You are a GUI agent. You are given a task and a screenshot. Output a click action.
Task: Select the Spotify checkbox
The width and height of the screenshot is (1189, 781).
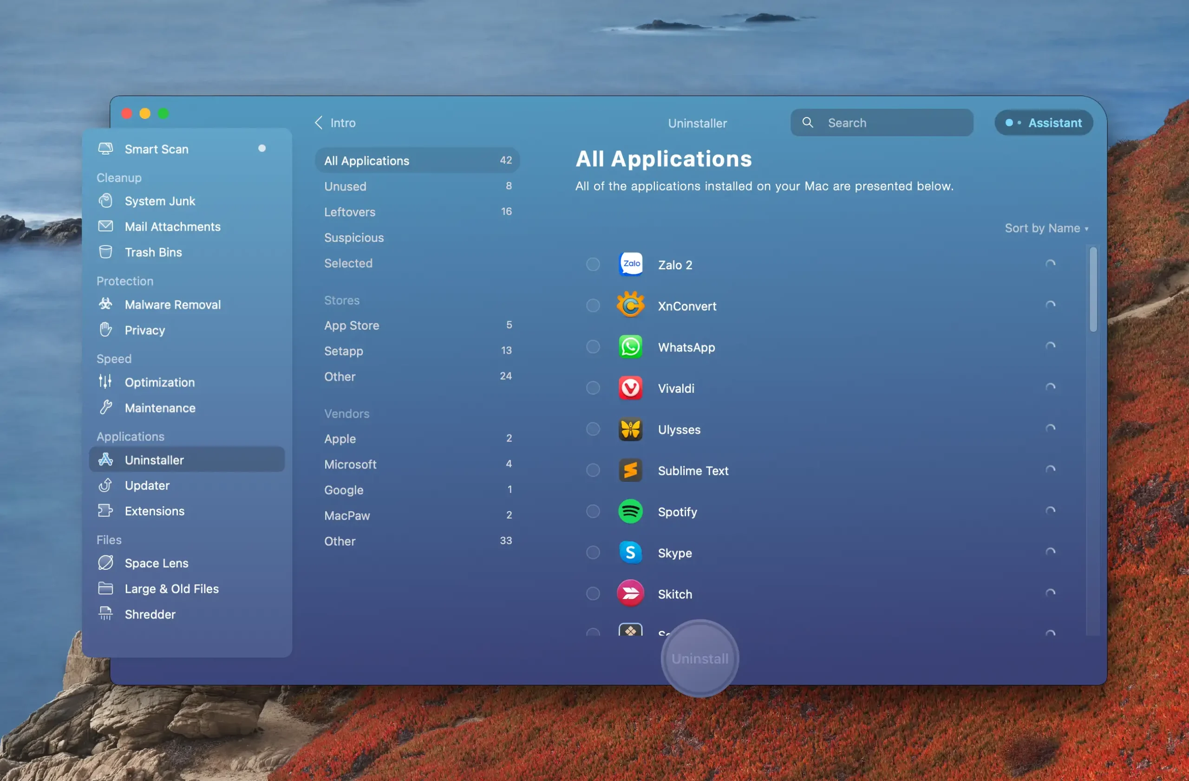tap(593, 511)
